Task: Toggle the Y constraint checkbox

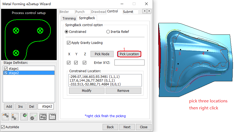Action: pos(76,62)
